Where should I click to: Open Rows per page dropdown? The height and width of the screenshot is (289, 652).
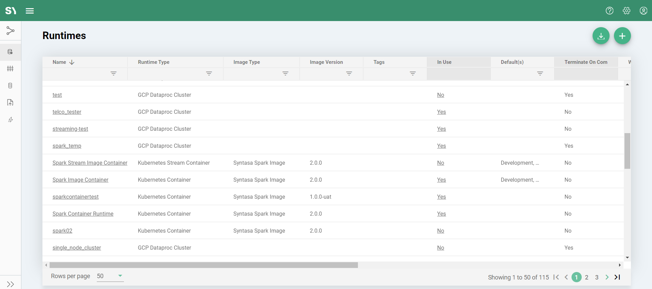coord(110,276)
